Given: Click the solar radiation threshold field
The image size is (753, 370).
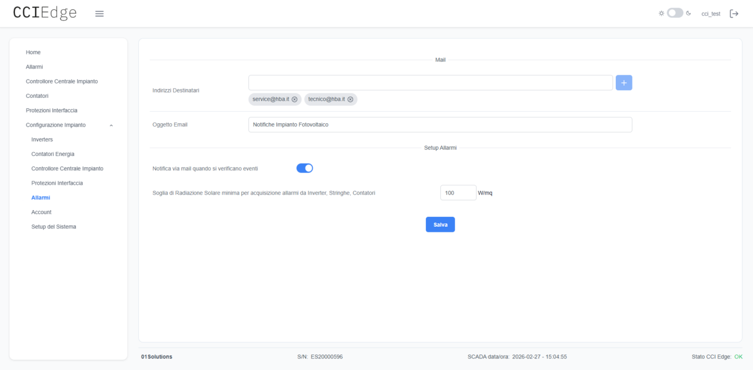Looking at the screenshot, I should pos(457,193).
